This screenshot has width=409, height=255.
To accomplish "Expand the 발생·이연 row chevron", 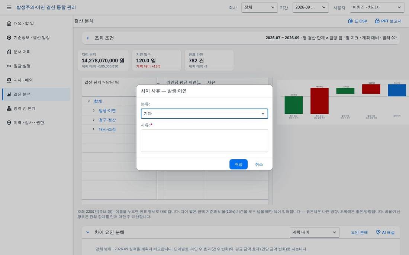I will click(94, 110).
